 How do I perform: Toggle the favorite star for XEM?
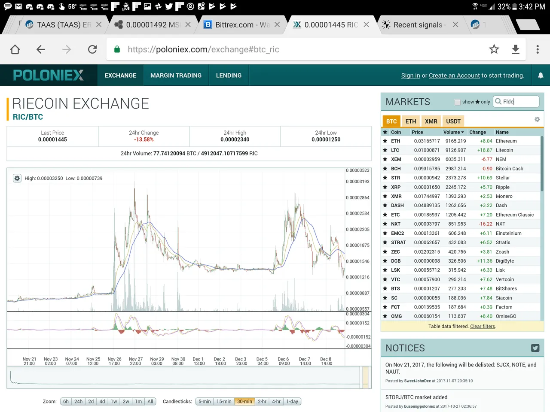(x=385, y=159)
